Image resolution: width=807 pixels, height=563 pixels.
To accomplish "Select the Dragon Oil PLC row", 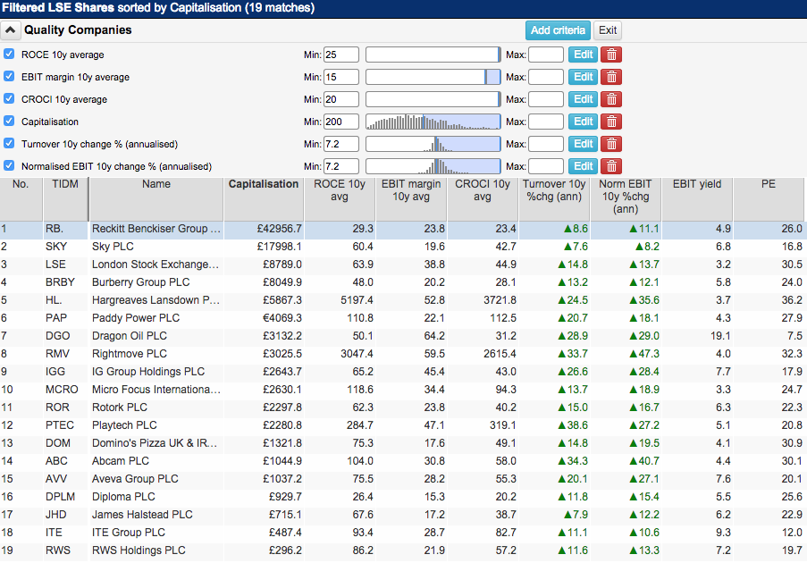I will (402, 336).
